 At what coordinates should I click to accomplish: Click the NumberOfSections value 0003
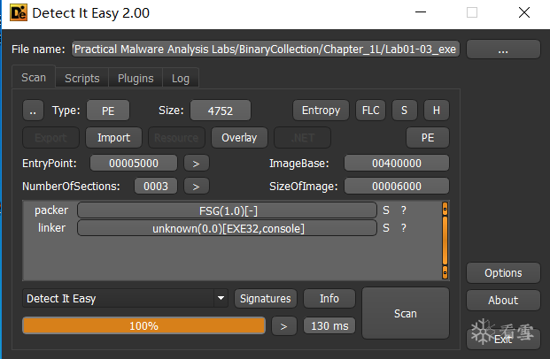156,186
